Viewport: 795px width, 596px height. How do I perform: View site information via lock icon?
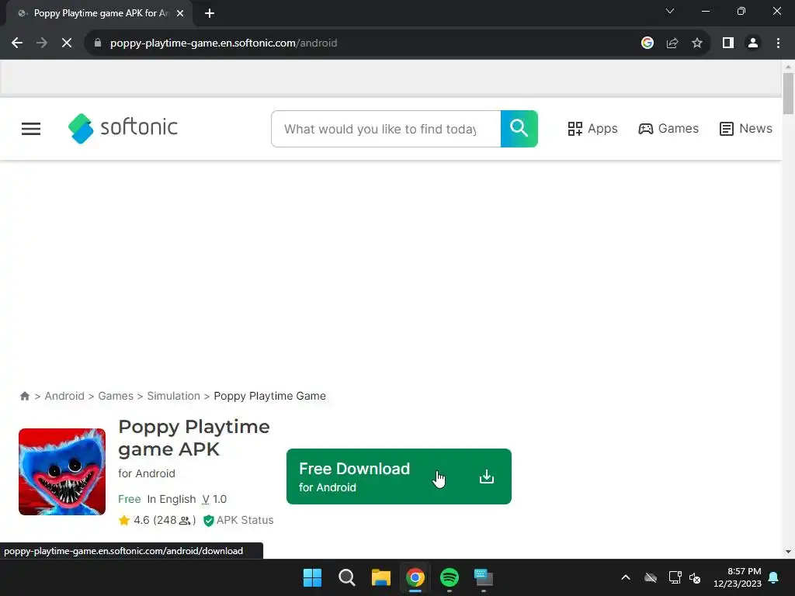point(98,43)
